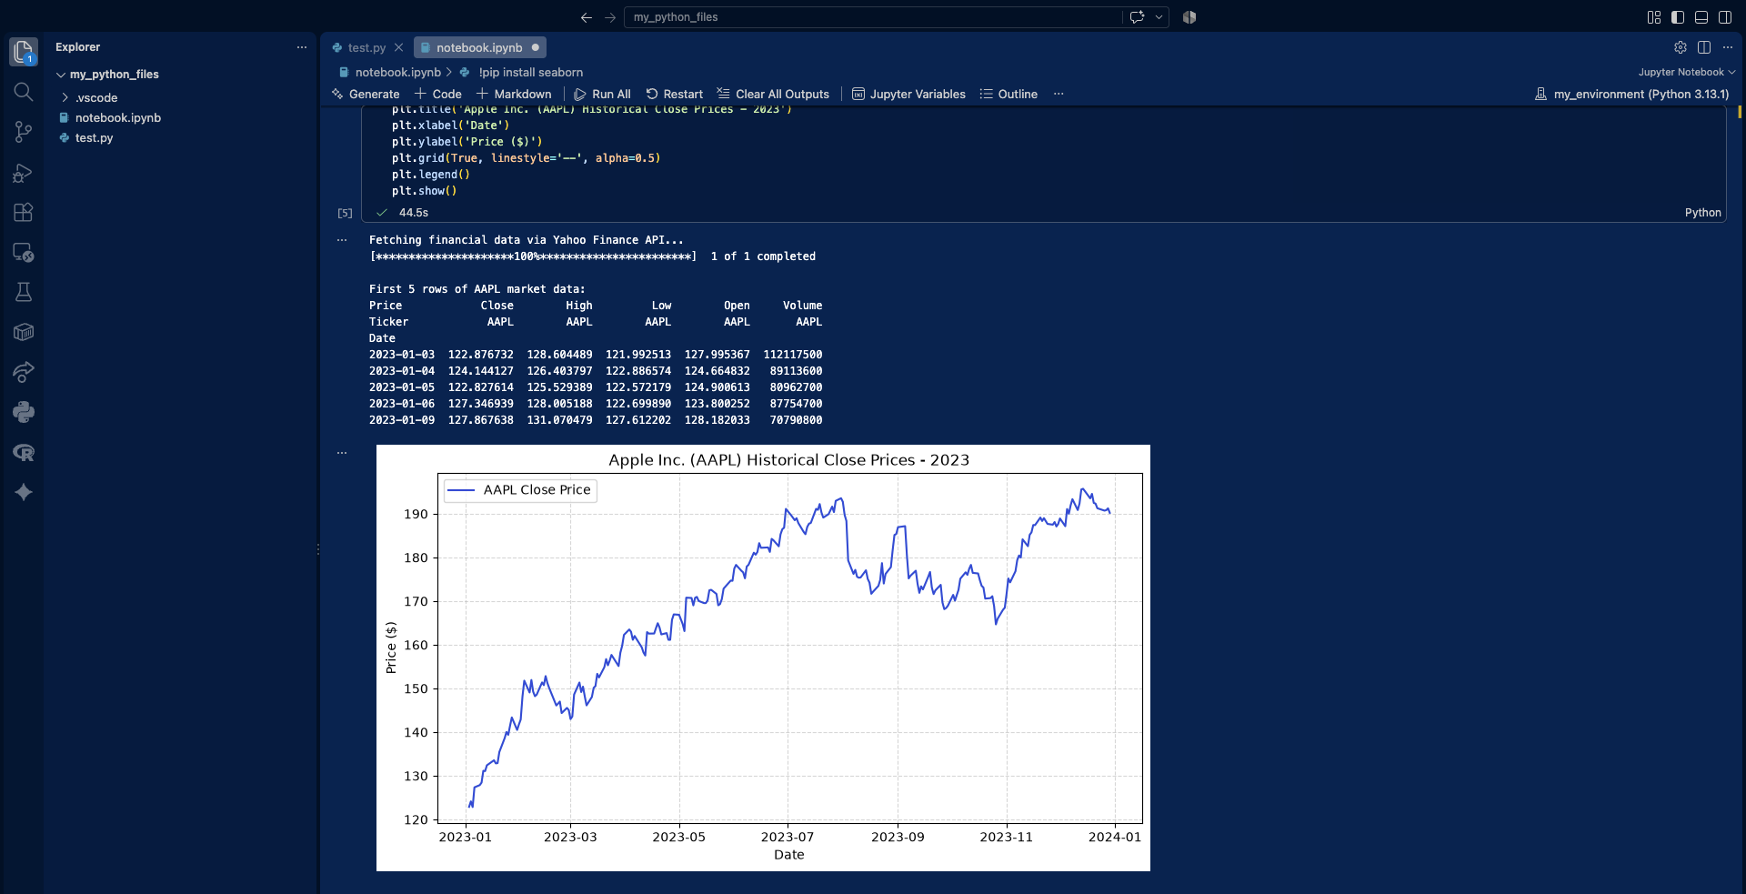This screenshot has width=1746, height=894.
Task: Open the Python view in sidebar
Action: tap(24, 412)
